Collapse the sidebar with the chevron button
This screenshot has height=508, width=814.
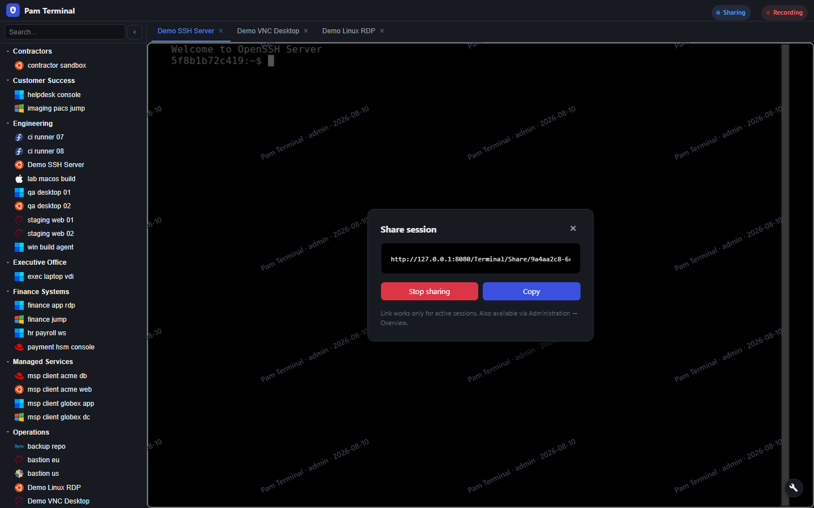tap(135, 32)
